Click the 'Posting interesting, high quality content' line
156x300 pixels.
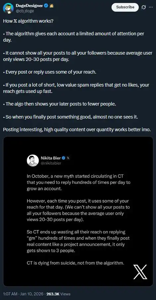[77, 130]
